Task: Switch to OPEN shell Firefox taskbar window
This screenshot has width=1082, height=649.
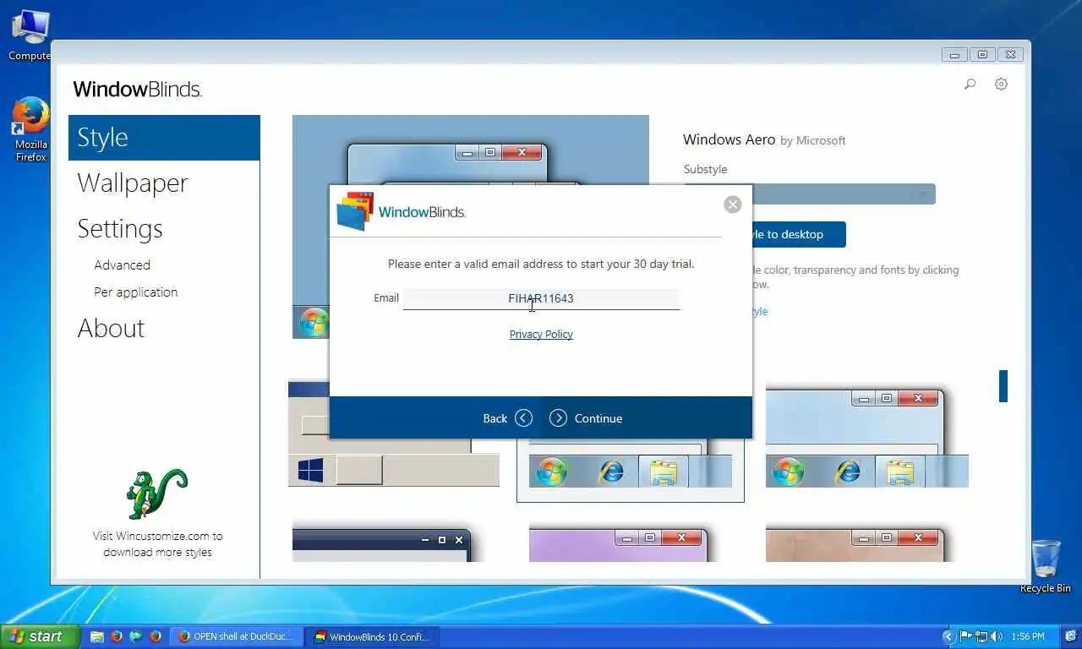Action: (x=237, y=636)
